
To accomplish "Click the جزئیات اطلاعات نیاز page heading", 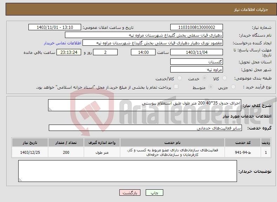I will [251, 10].
